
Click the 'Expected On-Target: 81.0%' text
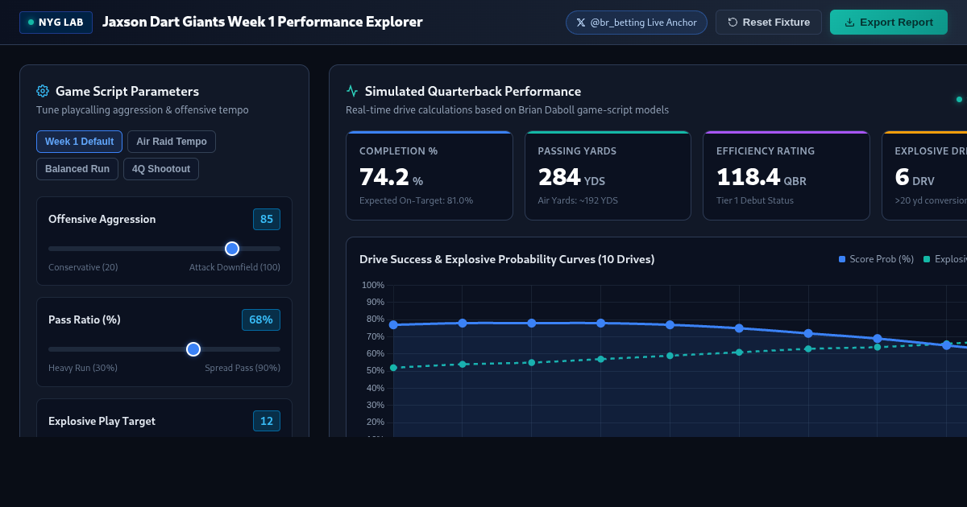[416, 200]
